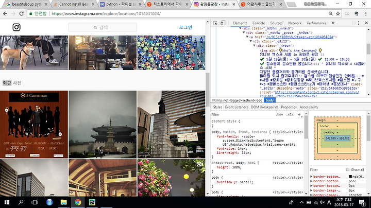Collapse the div class _mck9w node
Screen dimensions: 371x208
coord(244,32)
